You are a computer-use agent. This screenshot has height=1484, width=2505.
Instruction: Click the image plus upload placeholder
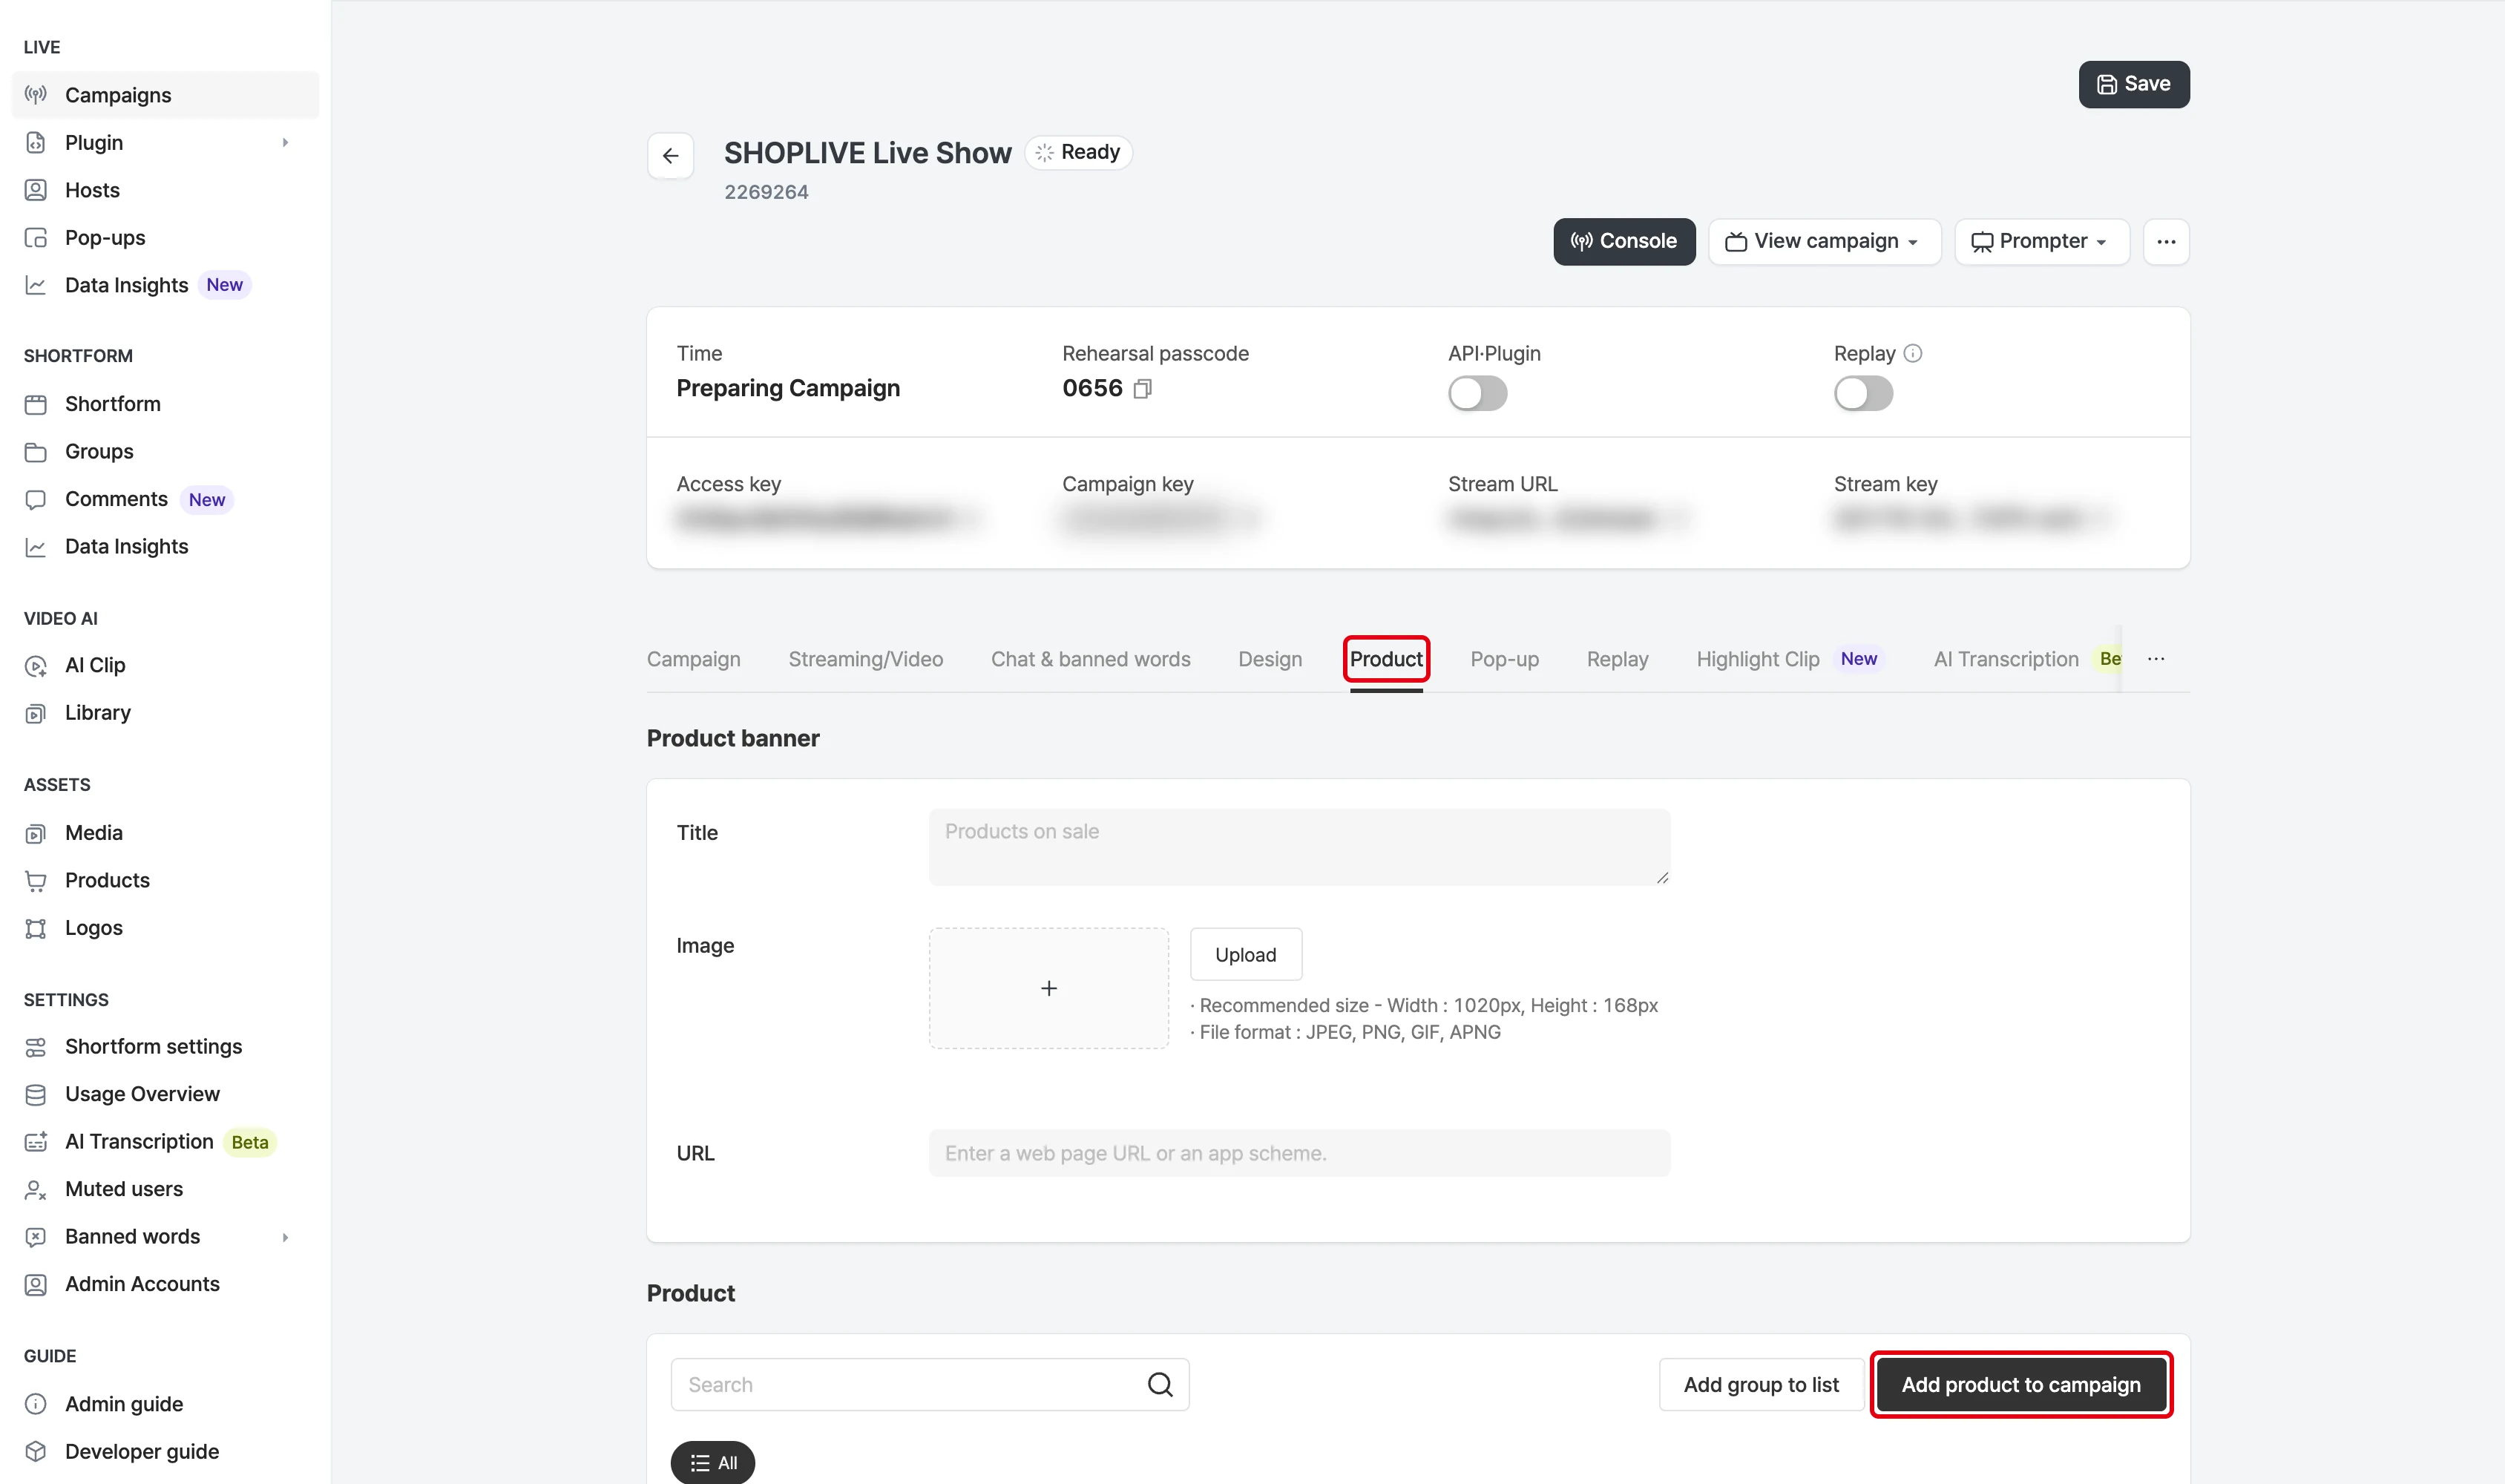coord(1048,988)
